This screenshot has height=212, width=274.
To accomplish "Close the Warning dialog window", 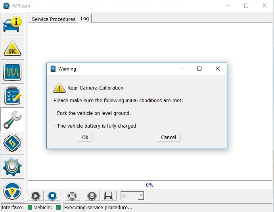I will (x=217, y=69).
